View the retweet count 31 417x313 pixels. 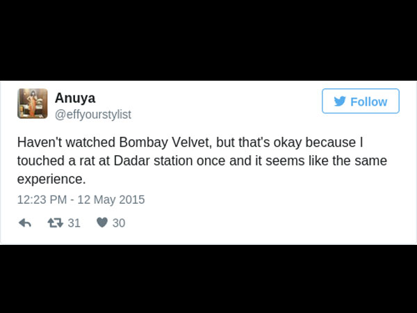(x=74, y=223)
